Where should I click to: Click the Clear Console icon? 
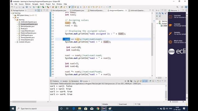135,81
